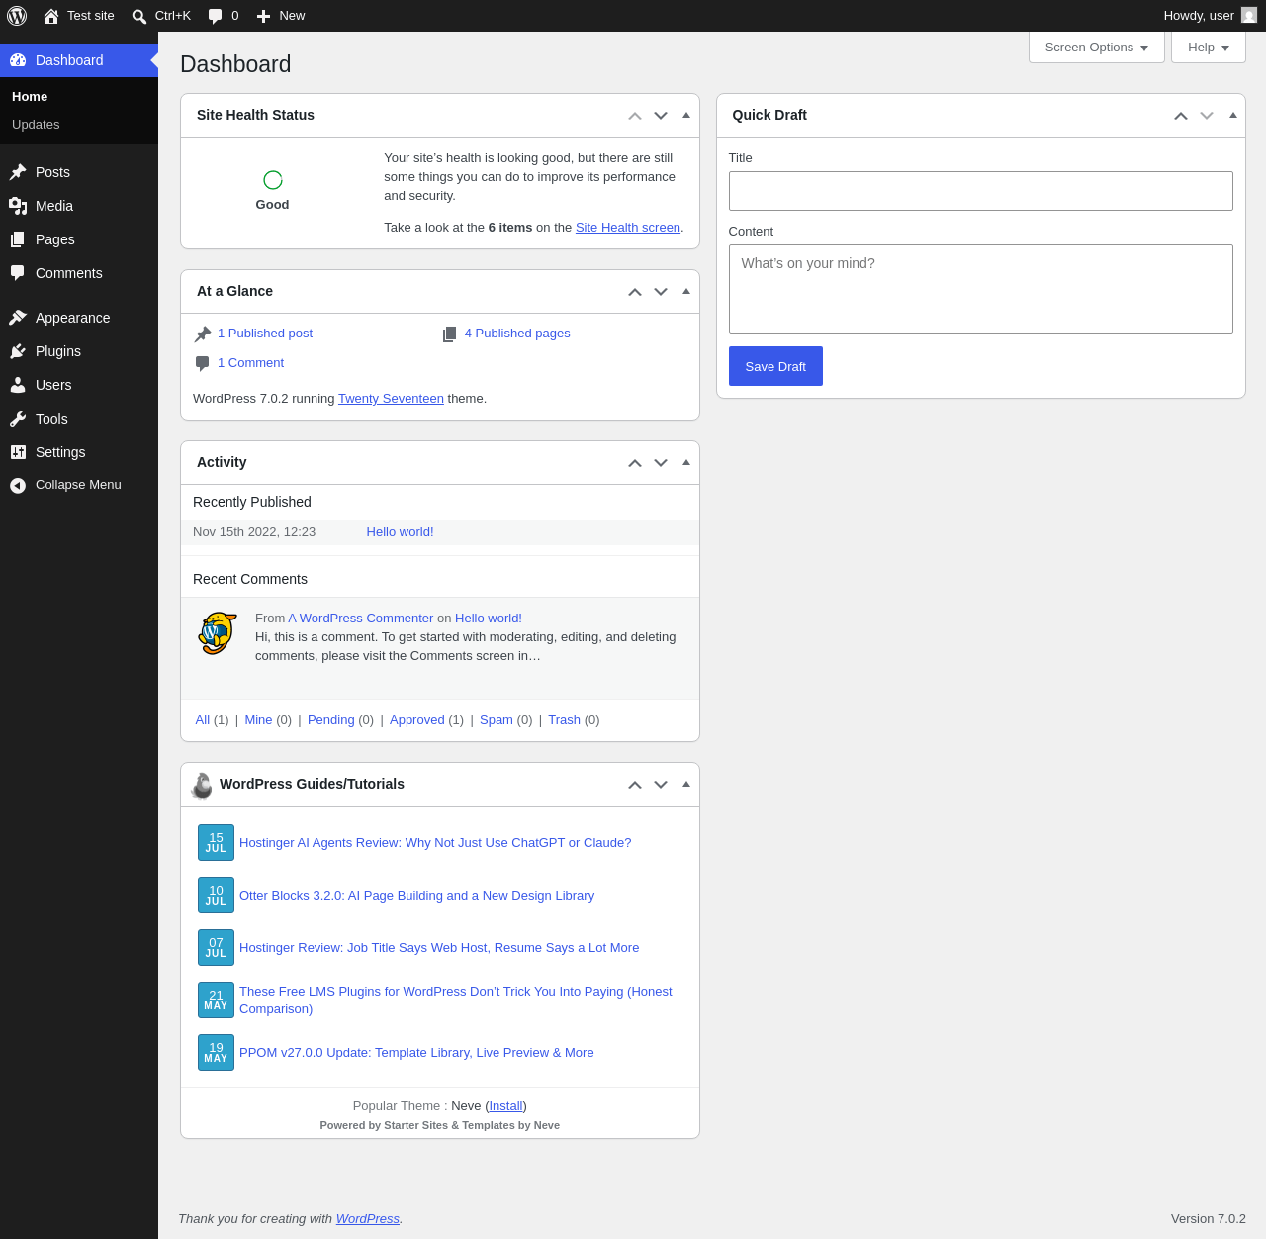The height and width of the screenshot is (1239, 1266).
Task: Focus the Quick Draft Title field
Action: [981, 191]
